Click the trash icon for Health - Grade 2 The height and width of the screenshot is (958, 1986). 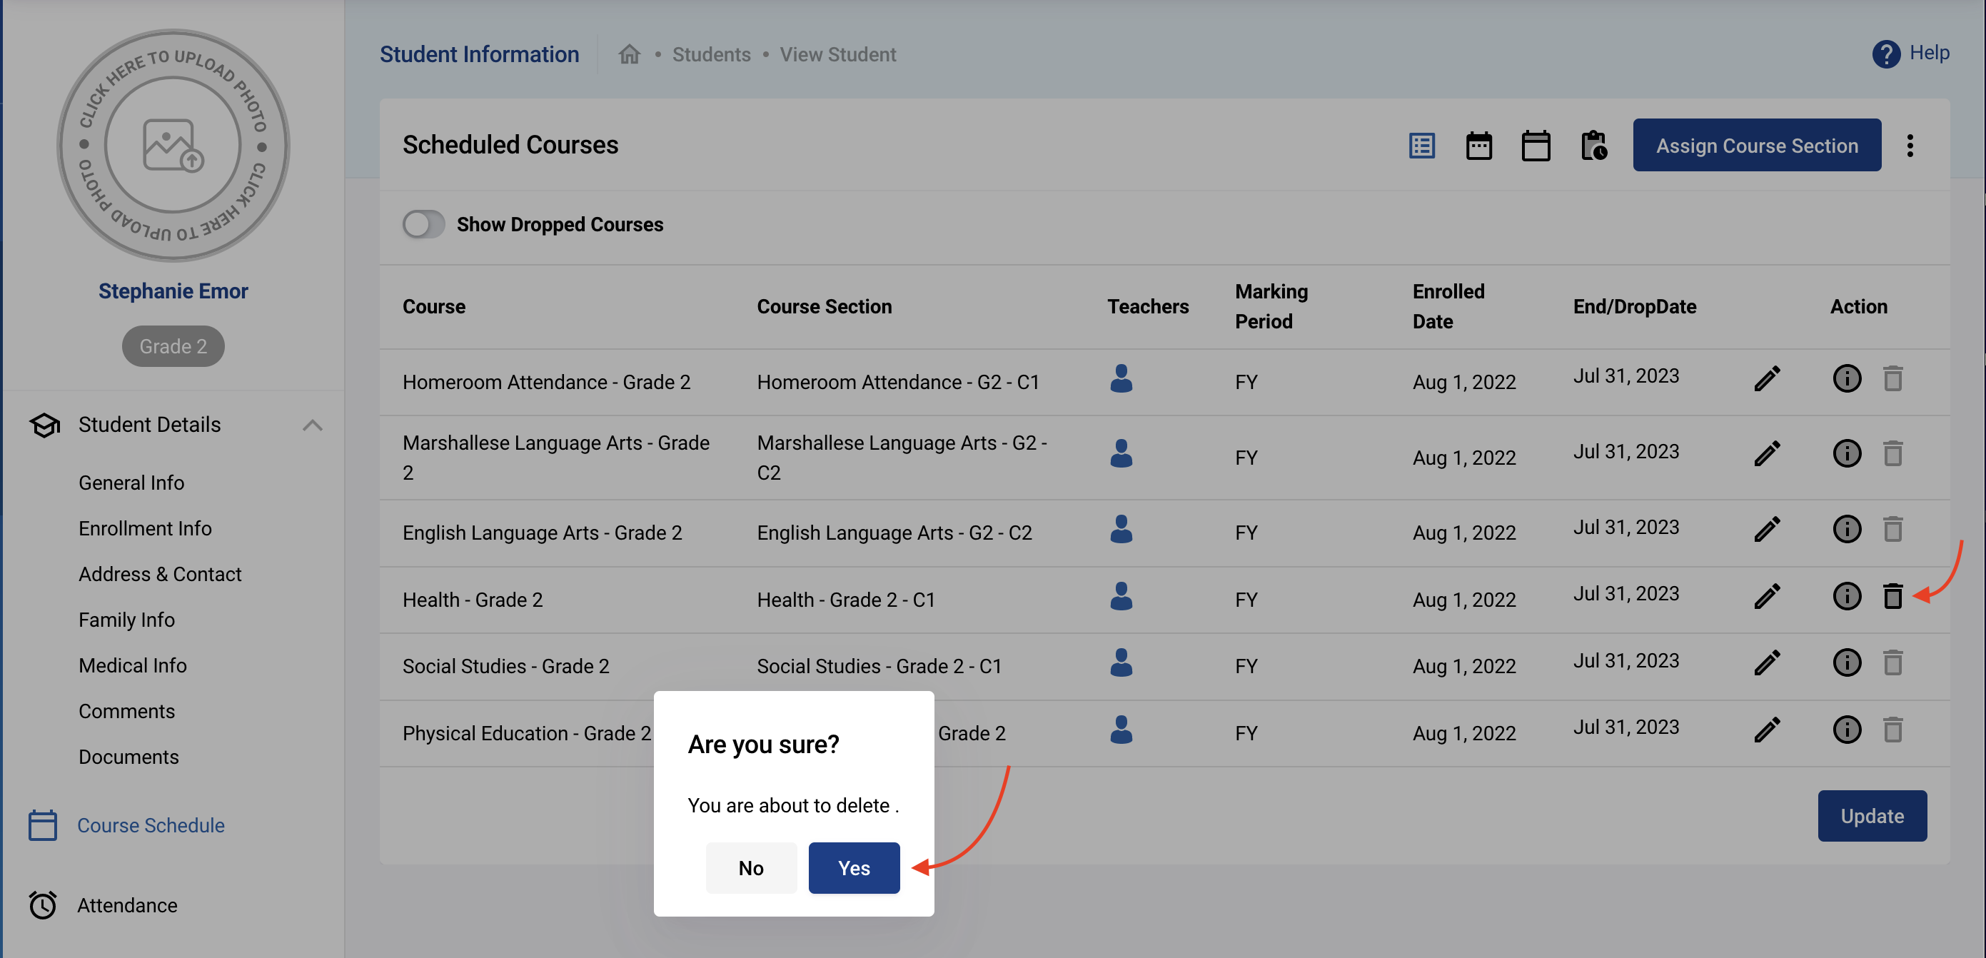click(x=1892, y=596)
